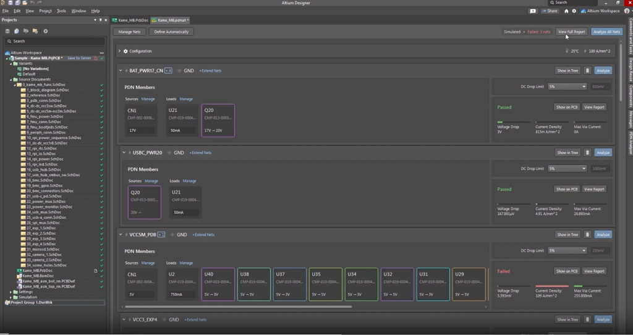
Task: Expand the Configuration section
Action: coord(119,51)
